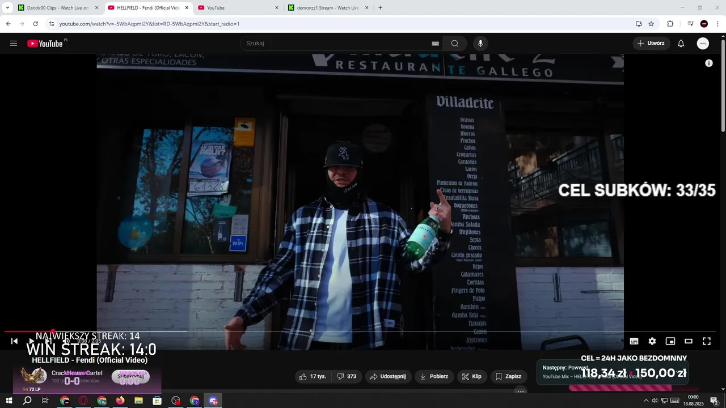Show video info card icon
Screen dimensions: 726x408
[709, 63]
